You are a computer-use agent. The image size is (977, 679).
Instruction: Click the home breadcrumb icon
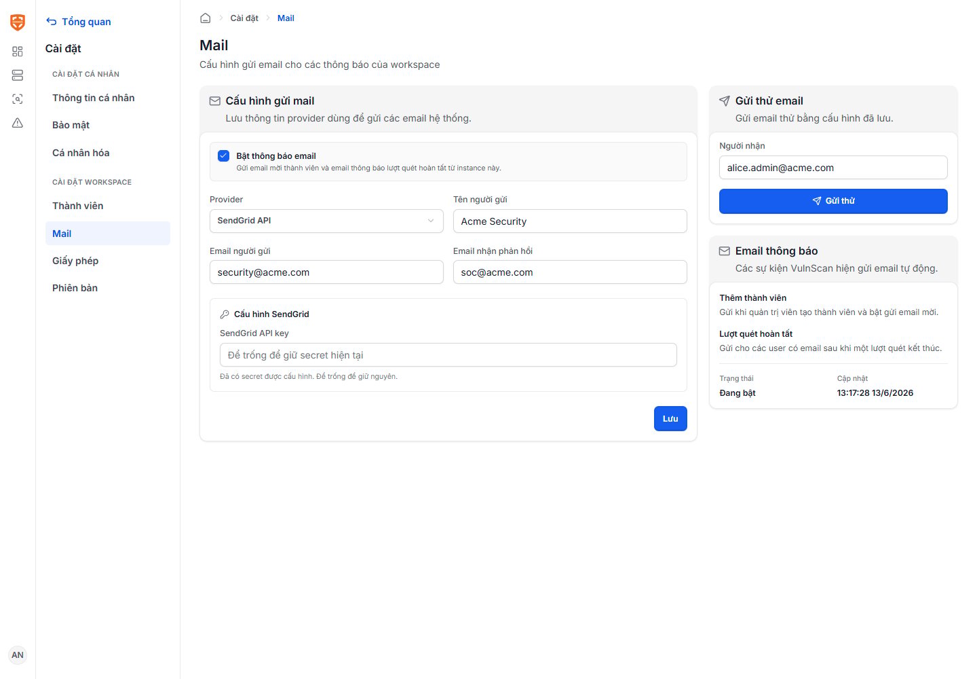click(206, 18)
